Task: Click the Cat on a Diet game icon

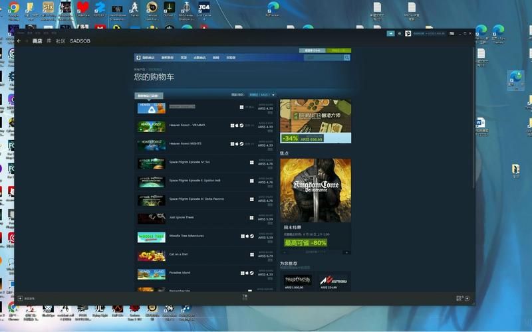Action: [x=151, y=255]
